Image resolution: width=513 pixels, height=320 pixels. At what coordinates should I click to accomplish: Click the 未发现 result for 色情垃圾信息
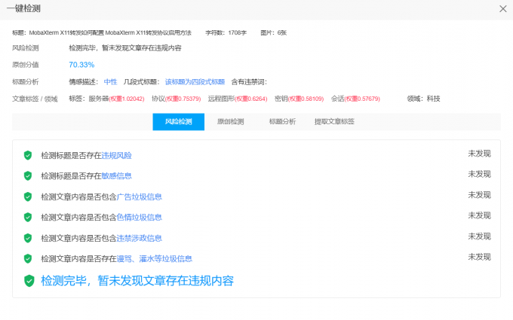tap(479, 215)
